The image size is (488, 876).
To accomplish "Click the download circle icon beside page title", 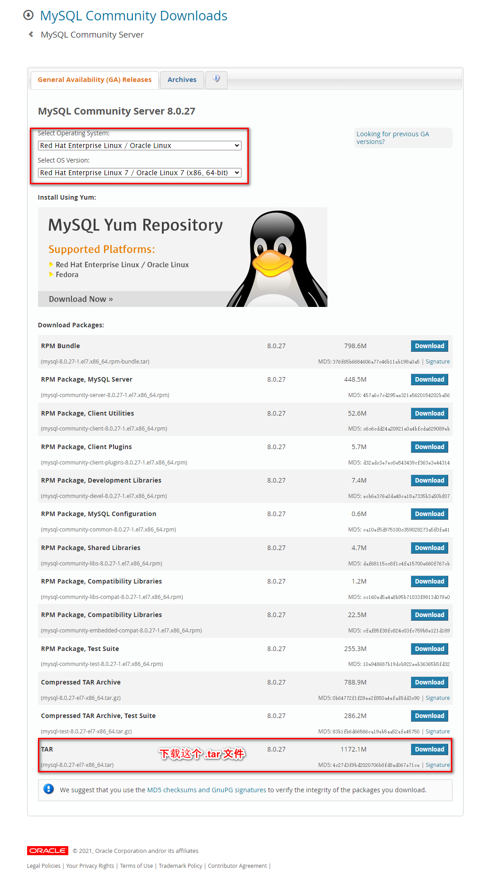I will pyautogui.click(x=28, y=15).
